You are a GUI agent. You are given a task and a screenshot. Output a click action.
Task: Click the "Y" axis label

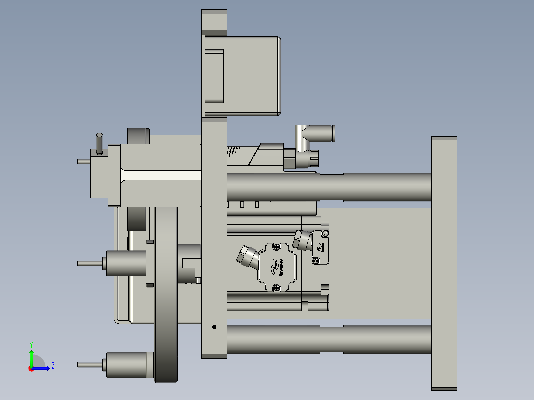point(31,344)
